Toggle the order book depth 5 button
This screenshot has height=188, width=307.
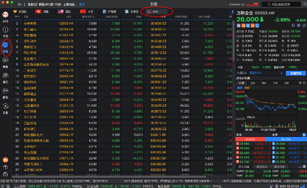[304, 135]
